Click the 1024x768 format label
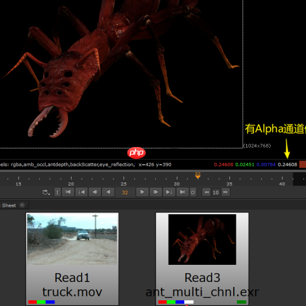Image resolution: width=306 pixels, height=306 pixels. (257, 146)
